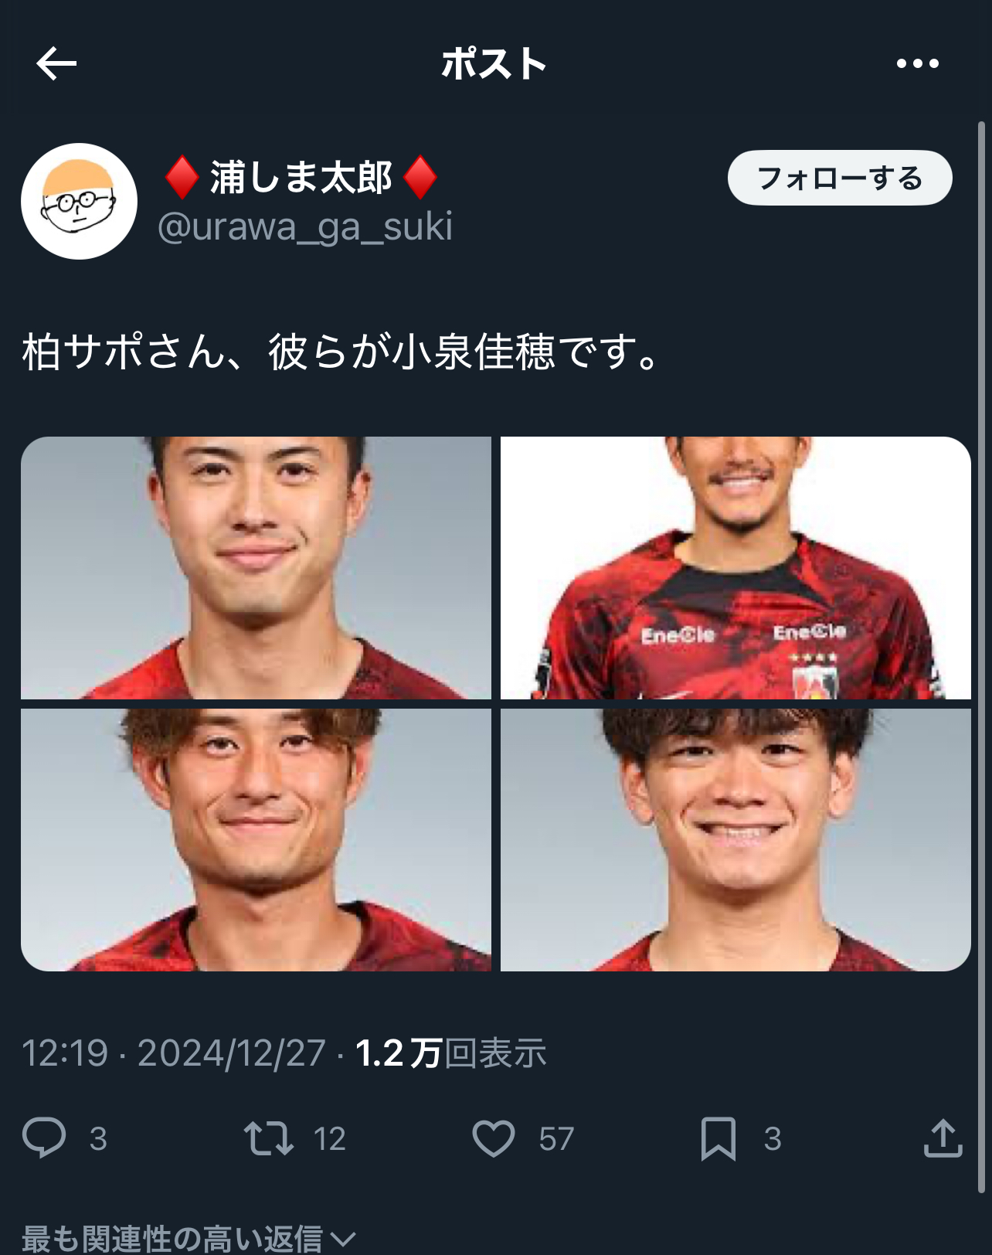Tap the 57 likes count
This screenshot has height=1255, width=992.
[x=556, y=1139]
